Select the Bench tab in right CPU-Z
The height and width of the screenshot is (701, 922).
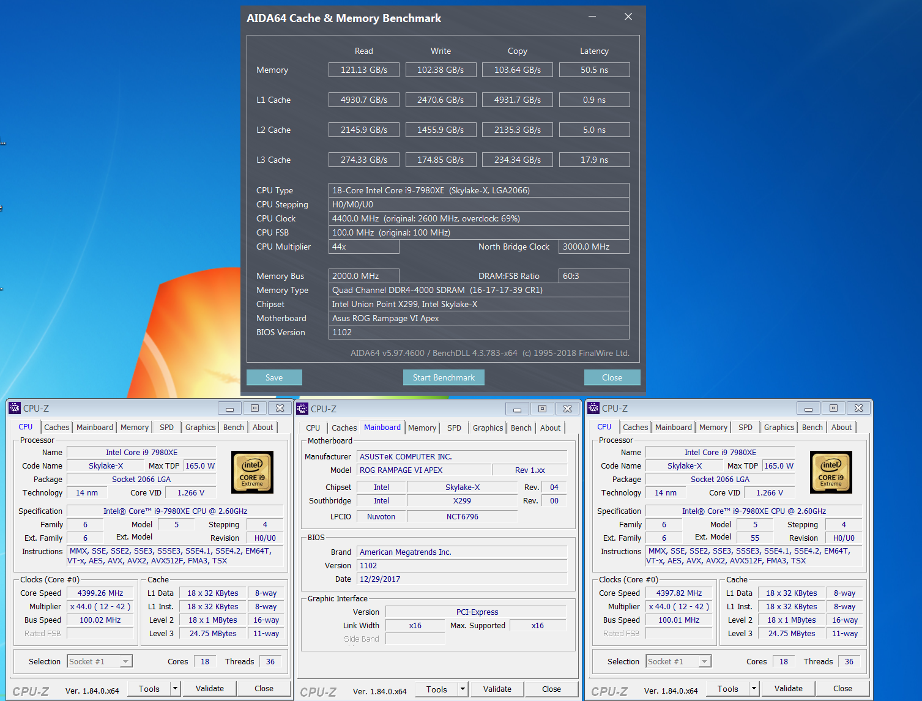[812, 428]
